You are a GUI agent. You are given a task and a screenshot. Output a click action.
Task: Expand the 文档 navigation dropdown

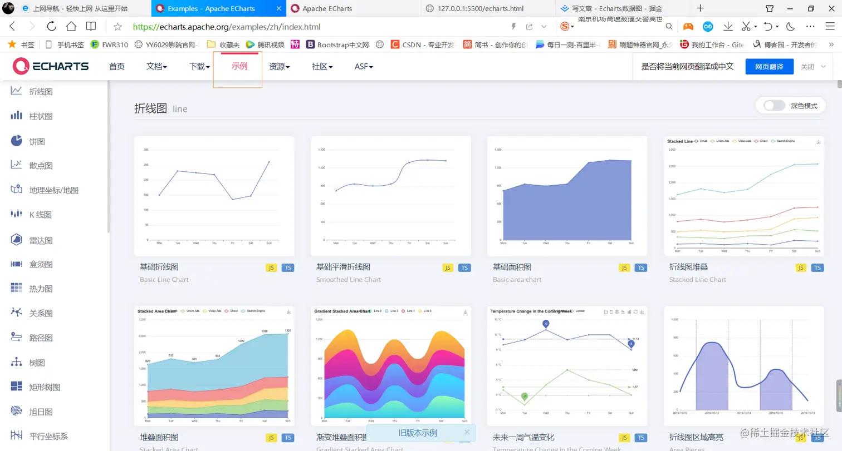coord(156,66)
